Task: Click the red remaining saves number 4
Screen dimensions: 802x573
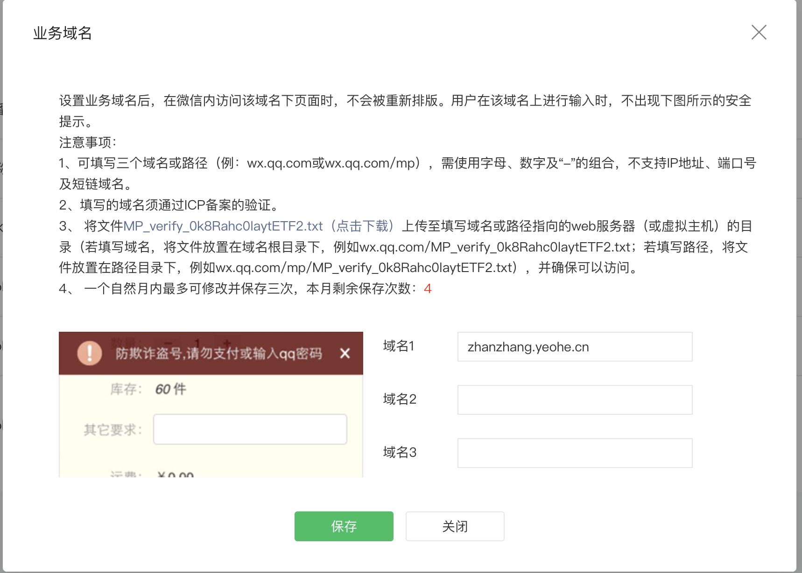Action: click(x=428, y=289)
